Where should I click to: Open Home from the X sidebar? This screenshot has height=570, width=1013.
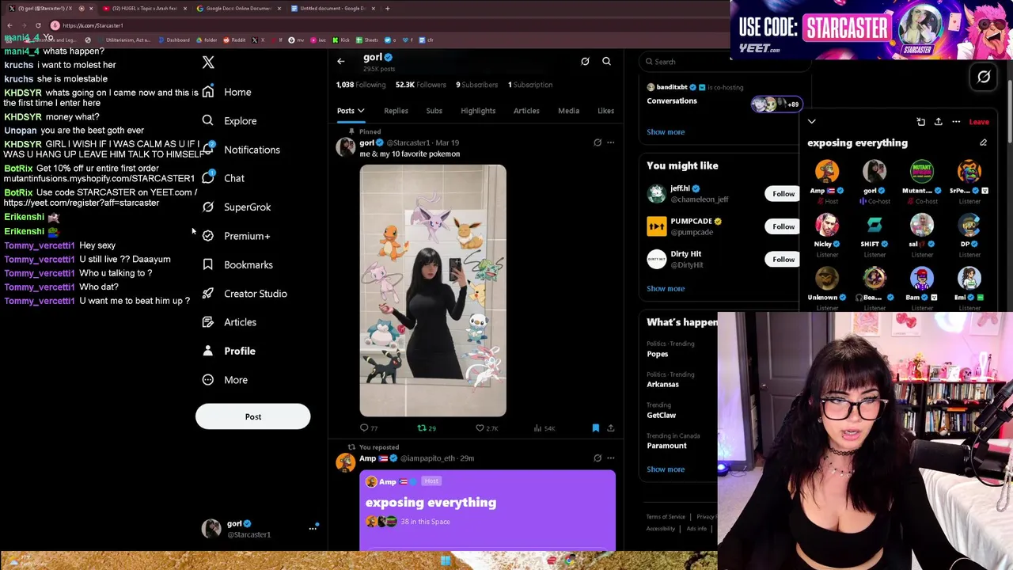click(x=226, y=92)
